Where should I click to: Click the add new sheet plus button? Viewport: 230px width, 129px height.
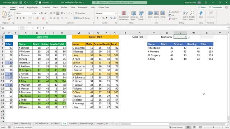[113, 124]
